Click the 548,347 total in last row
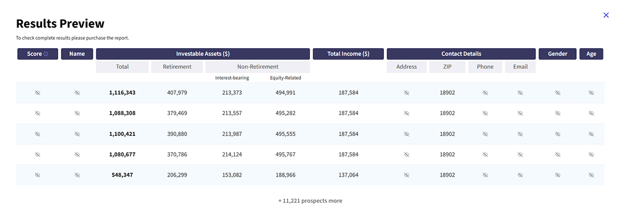The height and width of the screenshot is (221, 621). [x=122, y=175]
